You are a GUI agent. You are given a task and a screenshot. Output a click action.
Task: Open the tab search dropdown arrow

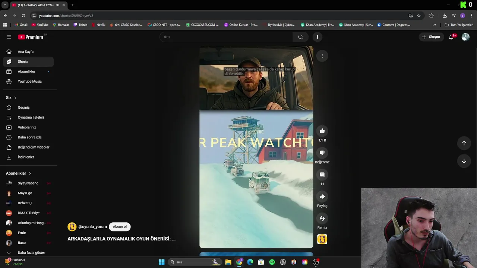click(x=5, y=5)
